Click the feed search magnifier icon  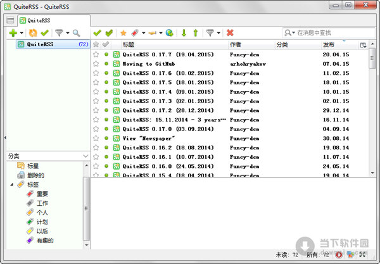77,33
